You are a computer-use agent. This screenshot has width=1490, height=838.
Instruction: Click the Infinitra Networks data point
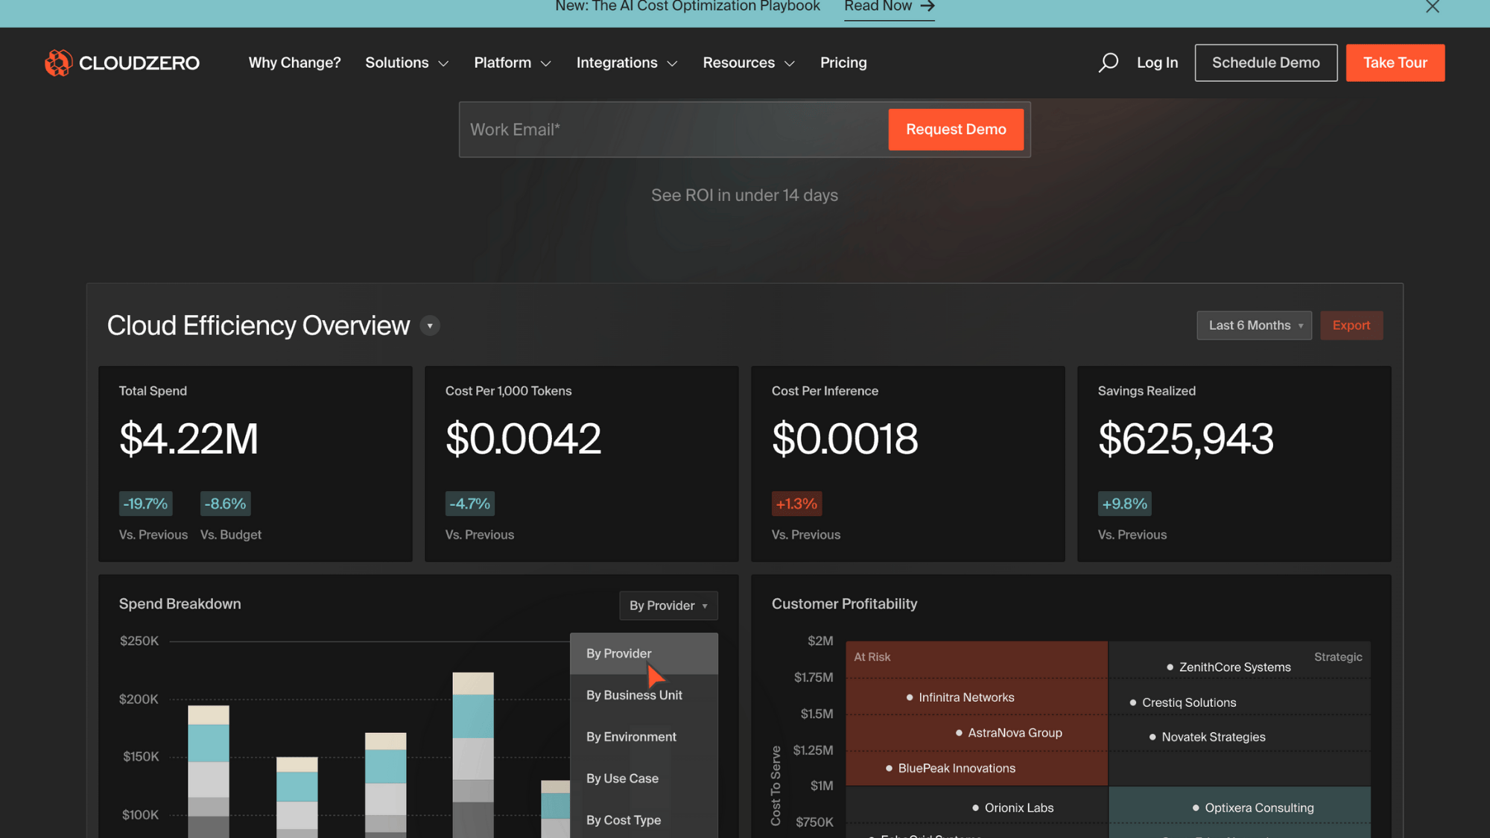(910, 698)
